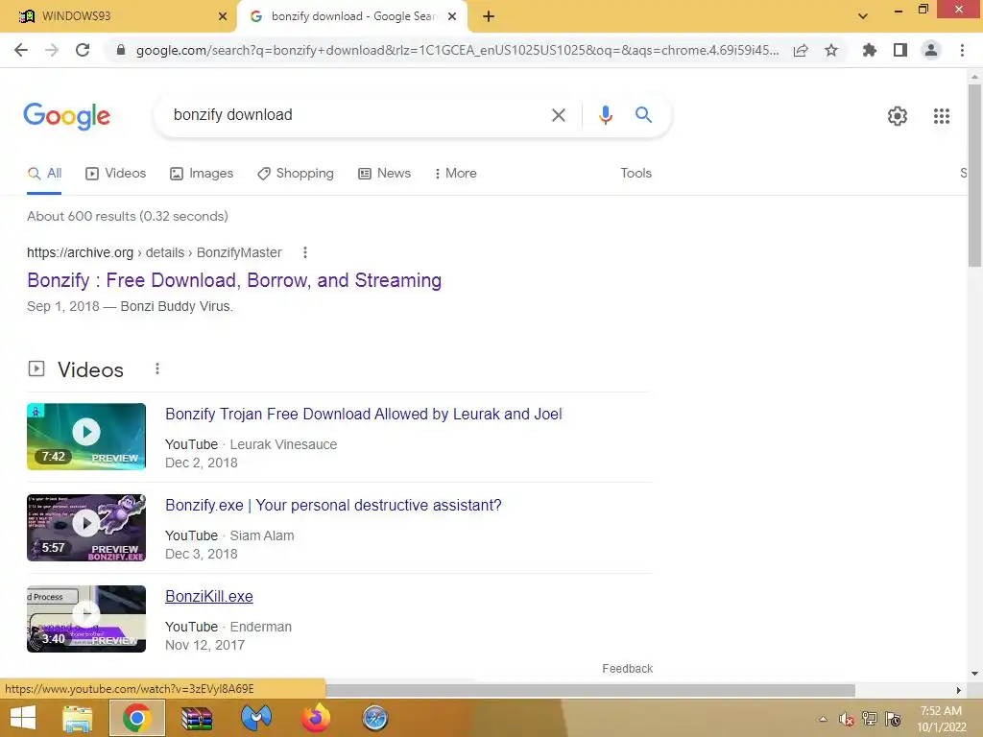This screenshot has width=983, height=737.
Task: Close the WINDOWS93 tab
Action: [223, 16]
